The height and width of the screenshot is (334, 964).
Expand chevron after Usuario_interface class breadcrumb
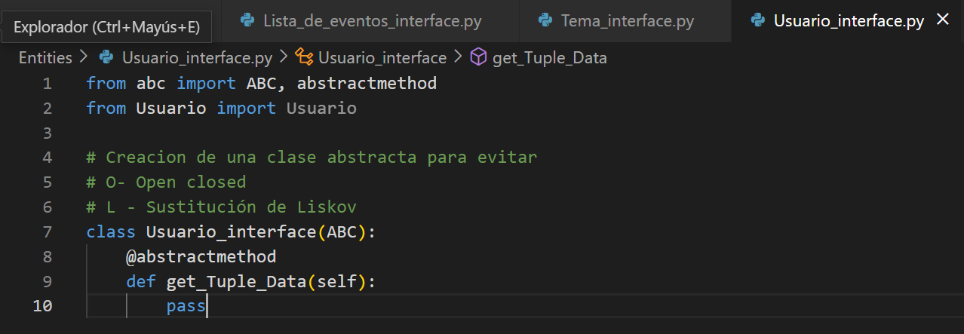tap(458, 57)
